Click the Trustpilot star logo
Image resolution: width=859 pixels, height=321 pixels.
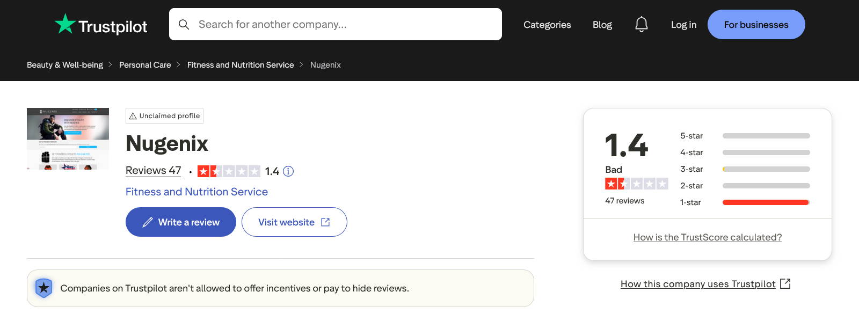[65, 24]
